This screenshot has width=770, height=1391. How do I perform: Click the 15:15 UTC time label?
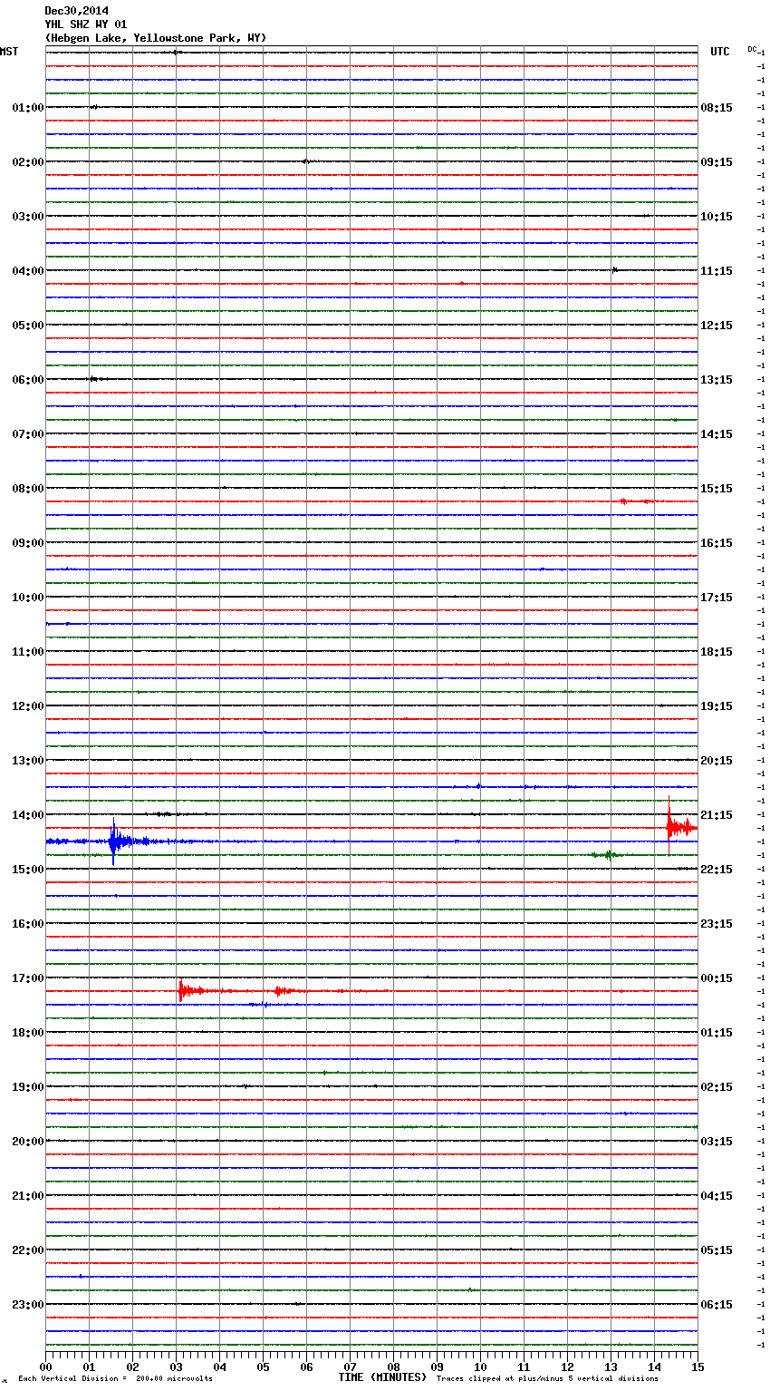click(717, 489)
